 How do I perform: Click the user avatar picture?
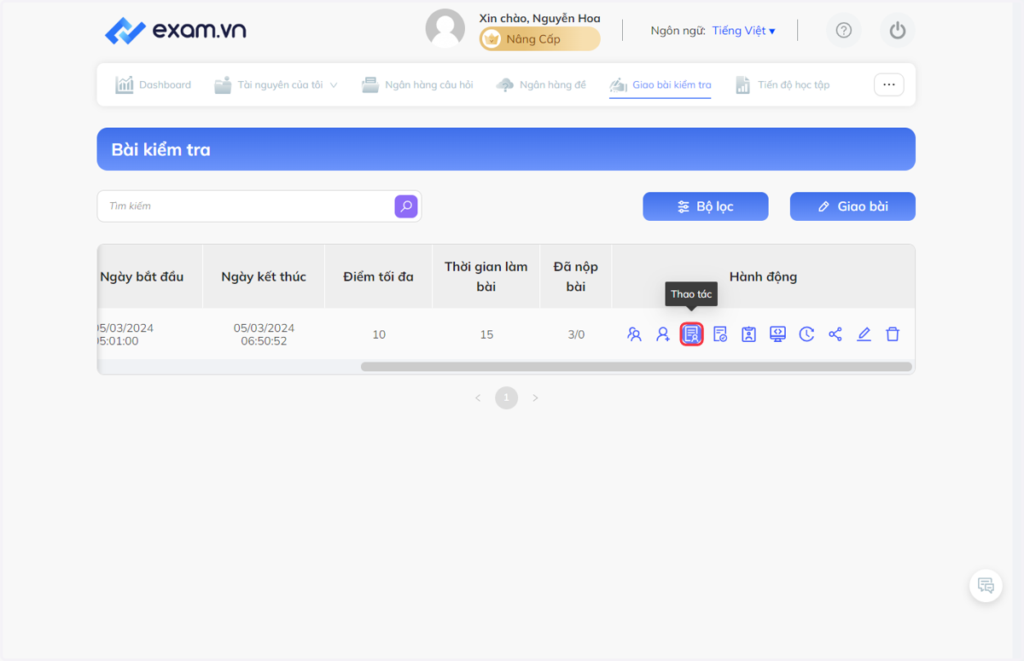(x=445, y=29)
